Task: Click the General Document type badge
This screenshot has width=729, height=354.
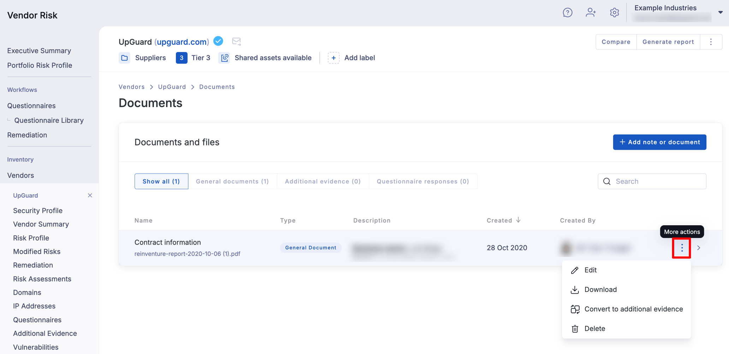Action: point(311,248)
